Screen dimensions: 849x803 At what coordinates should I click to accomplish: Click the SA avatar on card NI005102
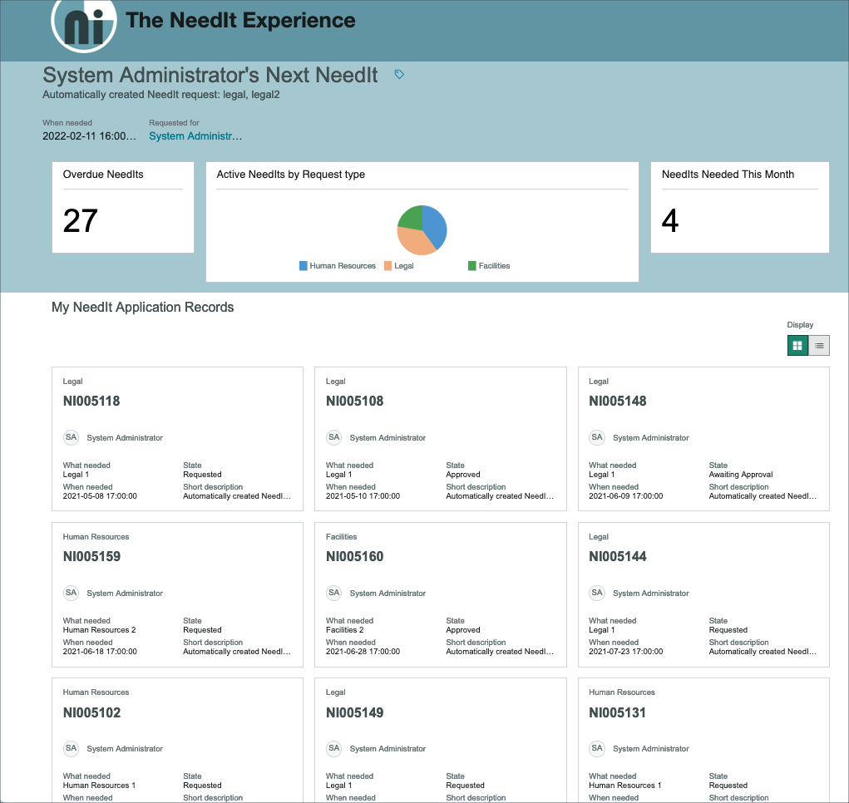tap(71, 748)
